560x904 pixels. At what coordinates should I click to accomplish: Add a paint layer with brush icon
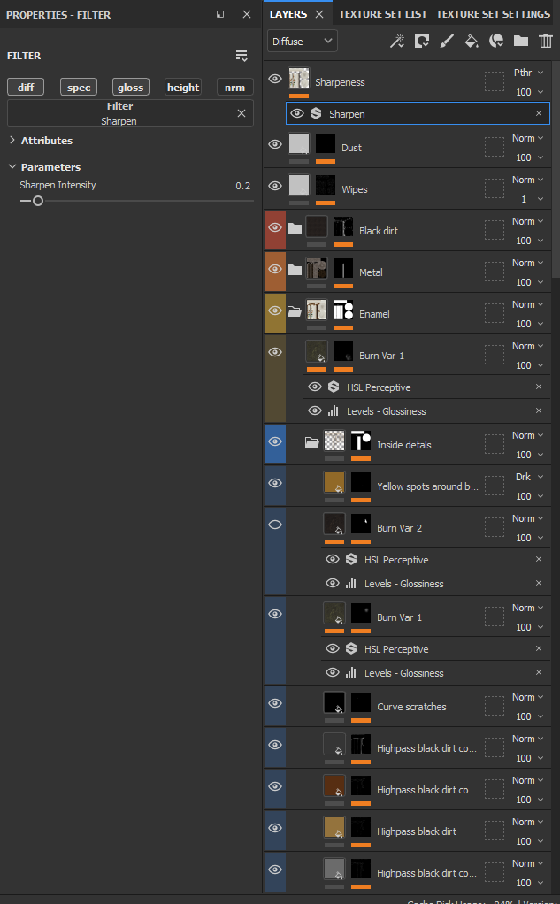tap(447, 41)
